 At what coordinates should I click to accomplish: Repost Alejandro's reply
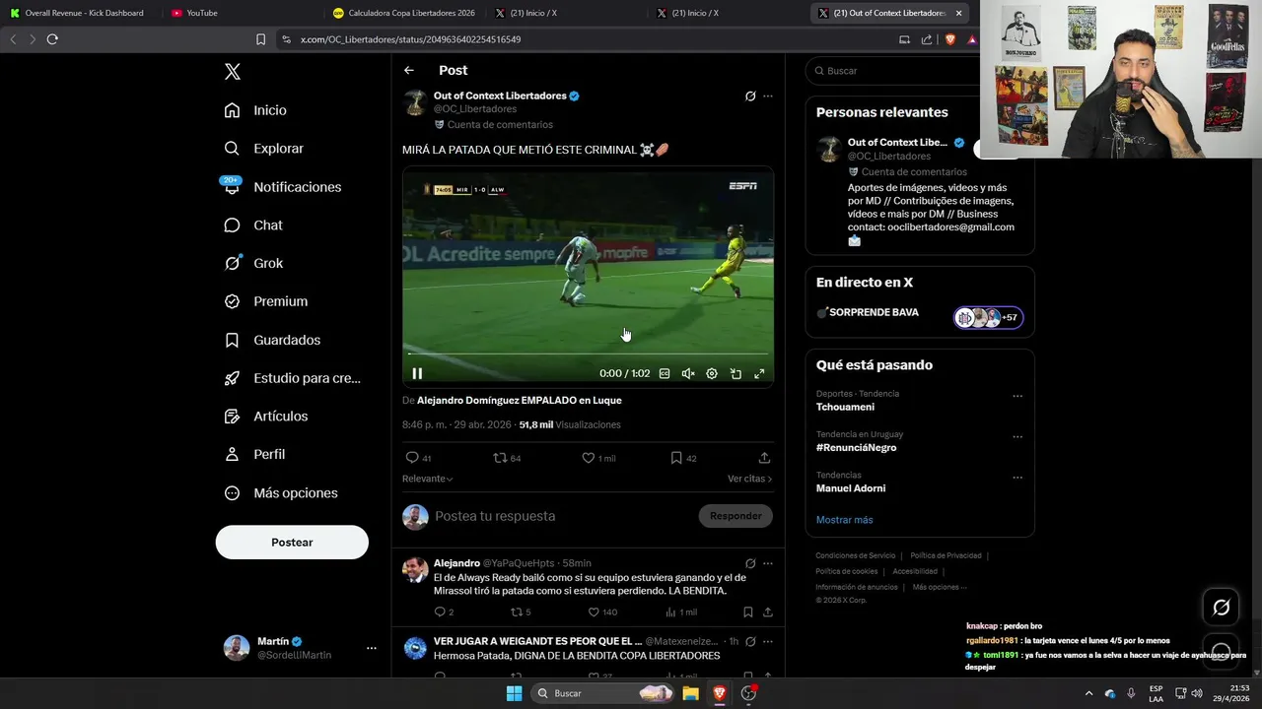(x=520, y=612)
